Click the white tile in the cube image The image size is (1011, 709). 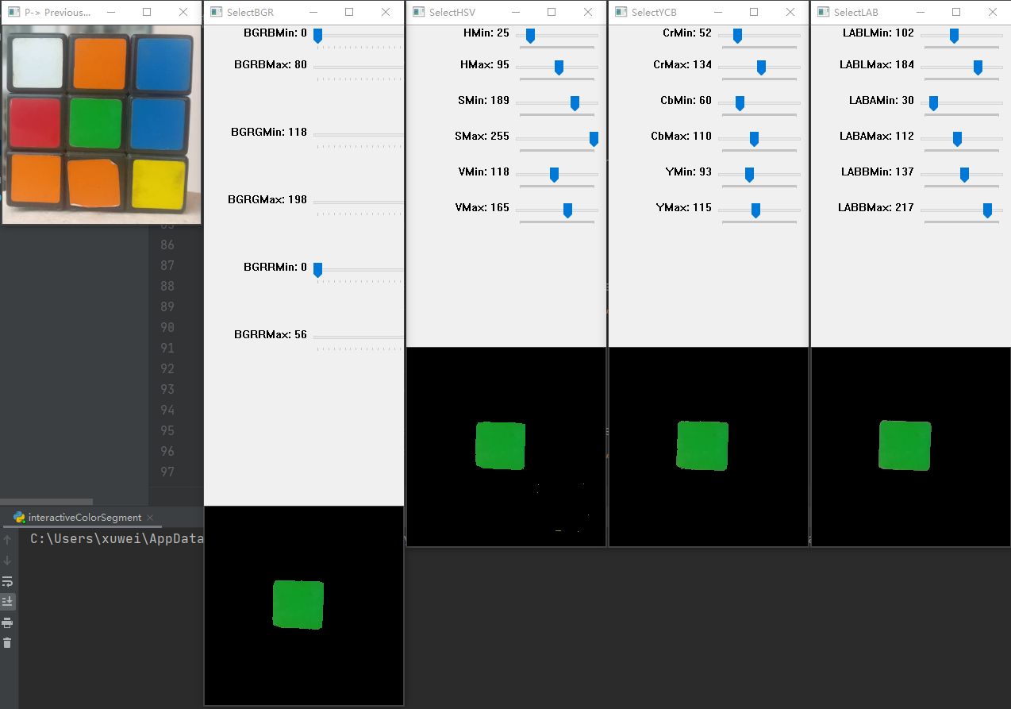[x=37, y=64]
